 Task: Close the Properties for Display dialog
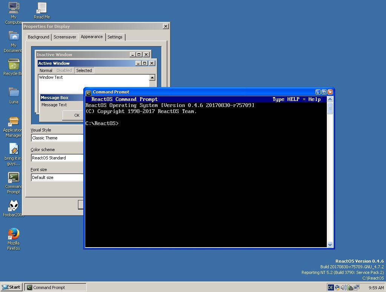[166, 26]
